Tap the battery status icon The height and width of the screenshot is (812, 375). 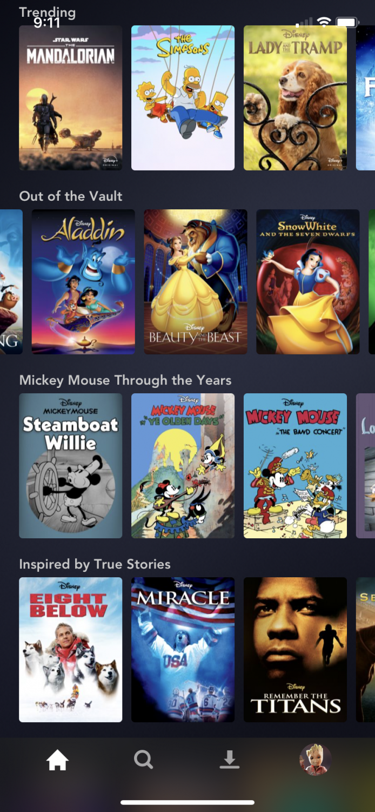click(x=347, y=22)
